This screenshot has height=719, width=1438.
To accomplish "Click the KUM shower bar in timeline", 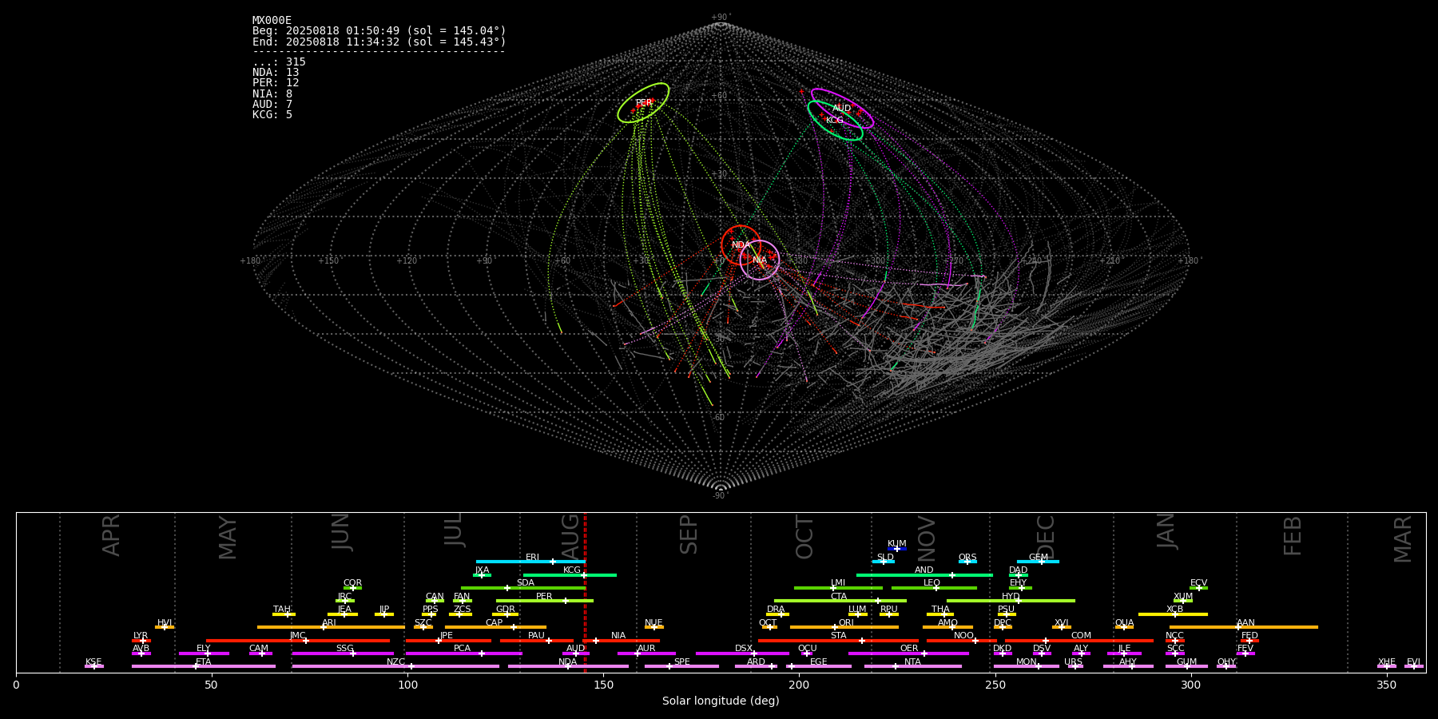I will [x=897, y=549].
